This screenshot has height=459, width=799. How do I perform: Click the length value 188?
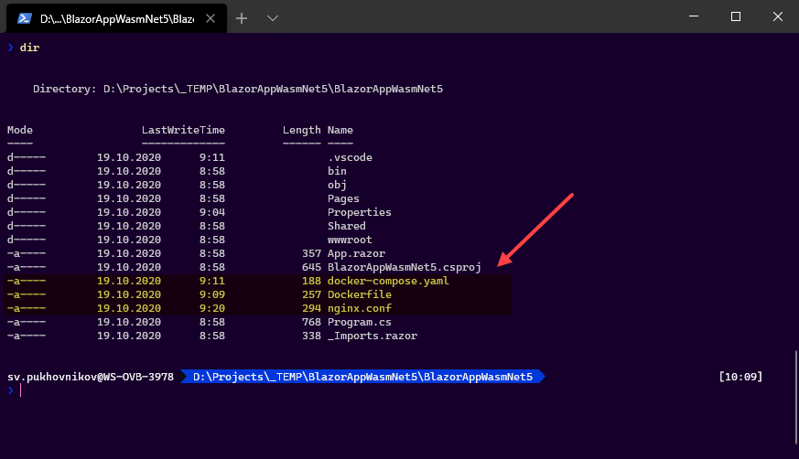[311, 282]
